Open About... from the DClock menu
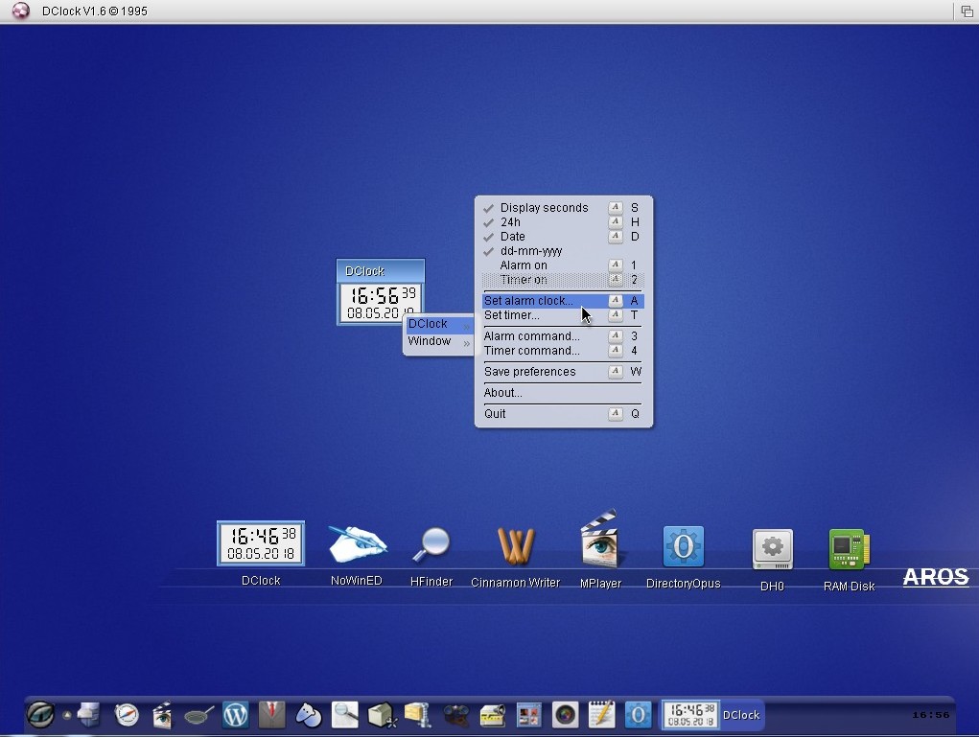The width and height of the screenshot is (979, 737). pos(503,393)
